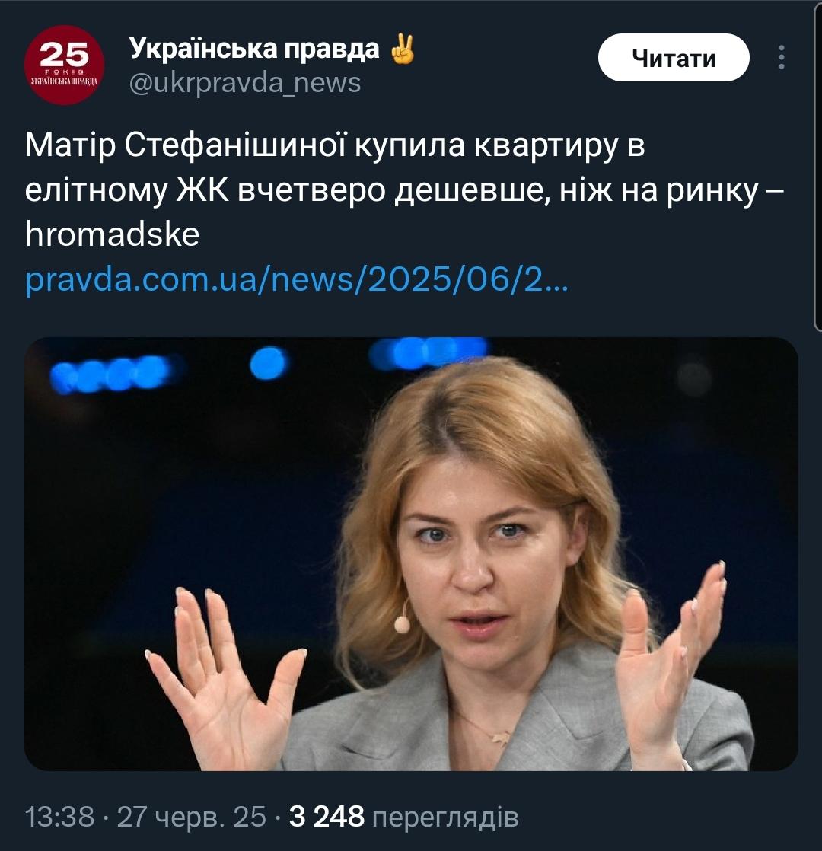Click the woman's face in the photo

click(477, 553)
